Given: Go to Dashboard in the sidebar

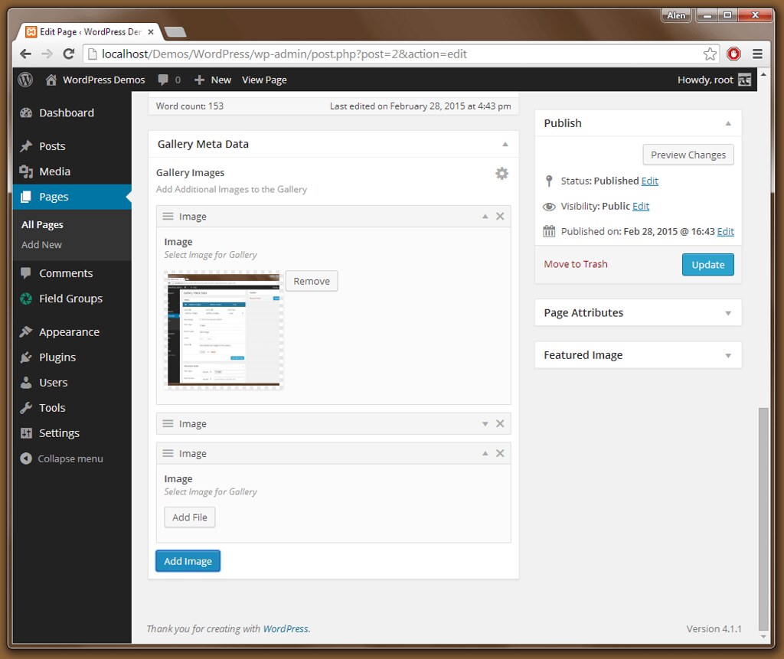Looking at the screenshot, I should click(66, 113).
